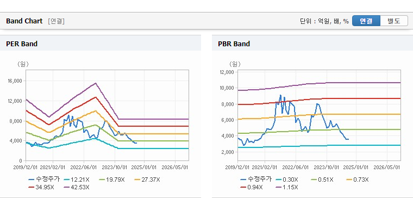
Task: Toggle 34.95X legend series
Action: pyautogui.click(x=41, y=187)
